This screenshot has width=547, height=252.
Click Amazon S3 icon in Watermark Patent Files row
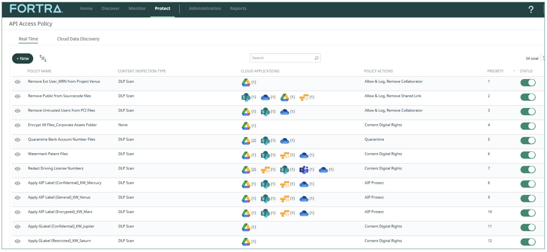(x=284, y=155)
